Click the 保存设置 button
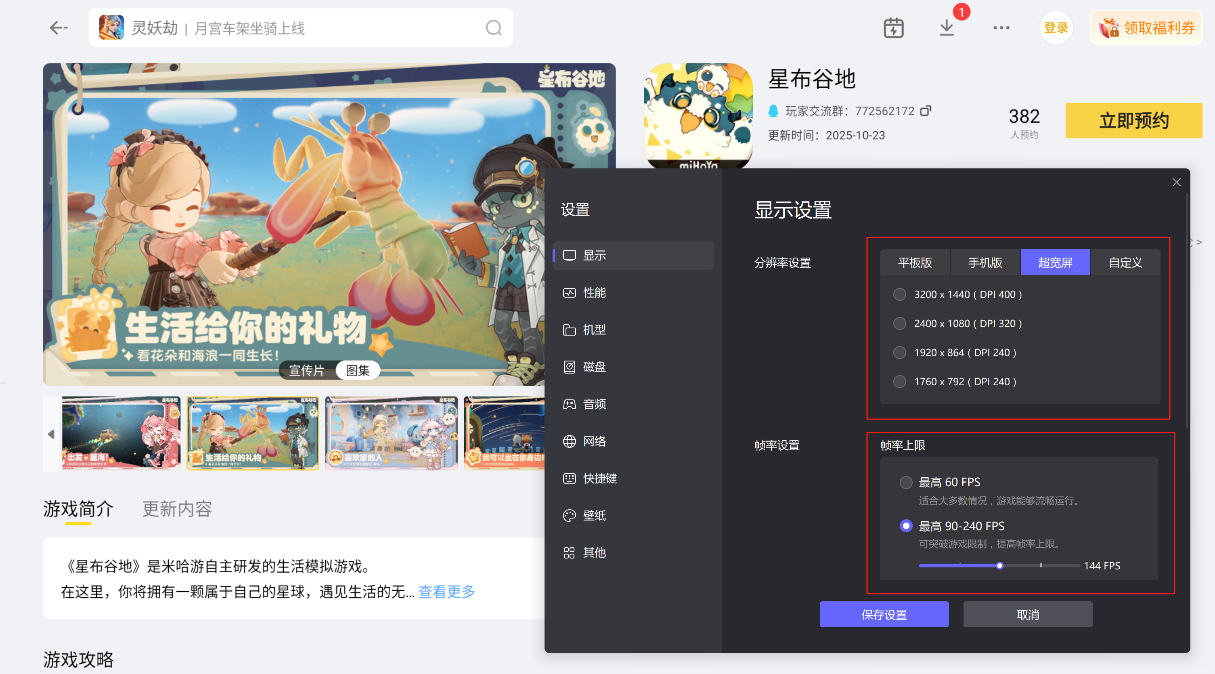The height and width of the screenshot is (674, 1215). [x=884, y=615]
